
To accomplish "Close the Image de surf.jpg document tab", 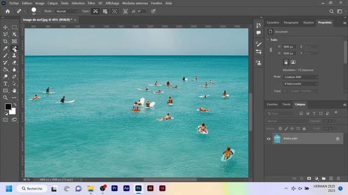I will tap(75, 20).
